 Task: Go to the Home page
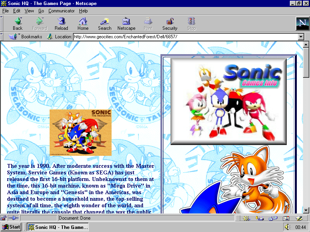click(x=83, y=24)
